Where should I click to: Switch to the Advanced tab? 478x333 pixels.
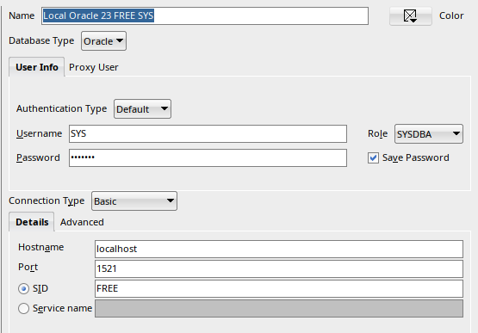(82, 222)
